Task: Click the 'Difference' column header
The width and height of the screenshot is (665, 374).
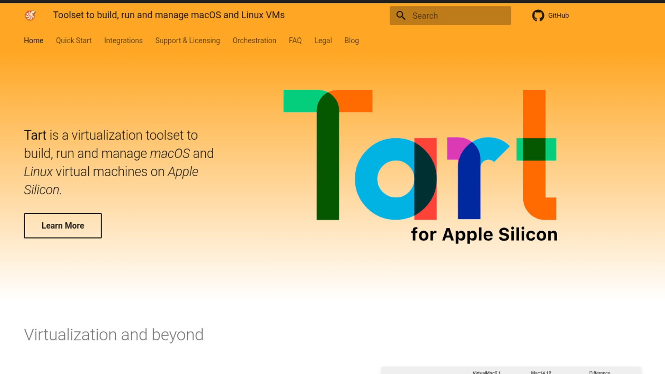Action: [600, 372]
